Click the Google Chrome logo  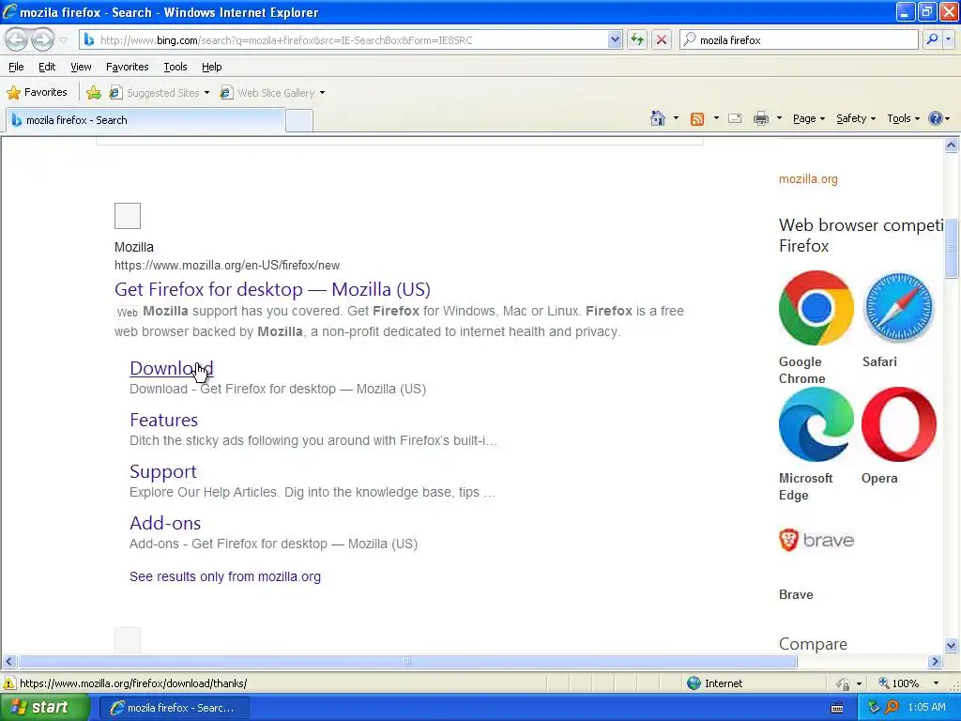point(816,308)
